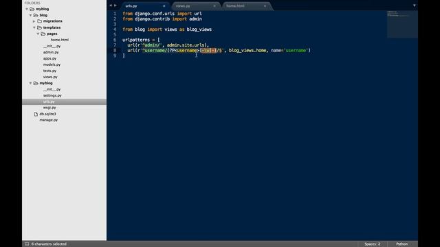Select the pages folder label

52,34
